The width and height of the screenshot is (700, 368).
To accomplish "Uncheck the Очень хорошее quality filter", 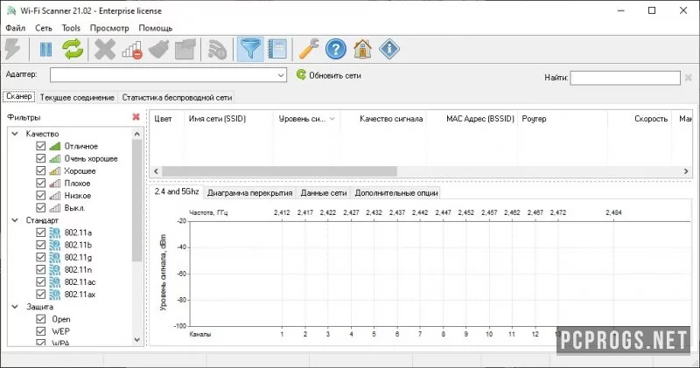I will (x=40, y=158).
